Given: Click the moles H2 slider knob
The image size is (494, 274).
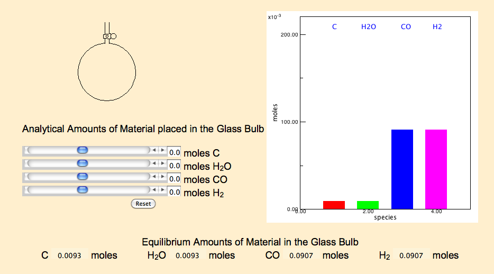Looking at the screenshot, I should coord(82,190).
